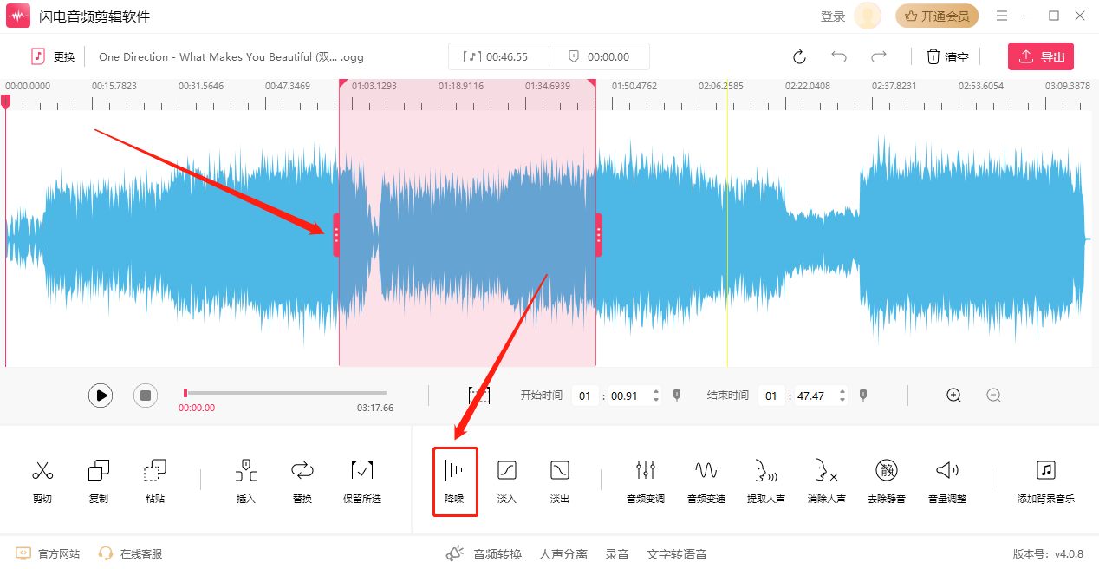Screen dimensions: 1099x569
Task: Choose the 去除静音 remove silence tool
Action: click(x=886, y=481)
